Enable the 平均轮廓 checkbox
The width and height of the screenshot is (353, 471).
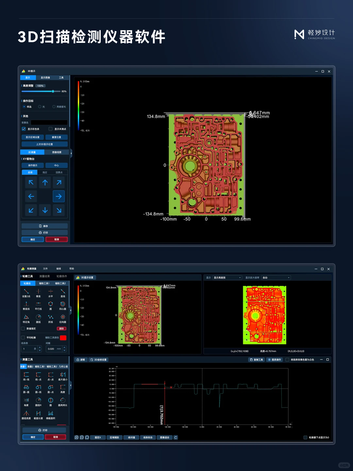(x=23, y=338)
